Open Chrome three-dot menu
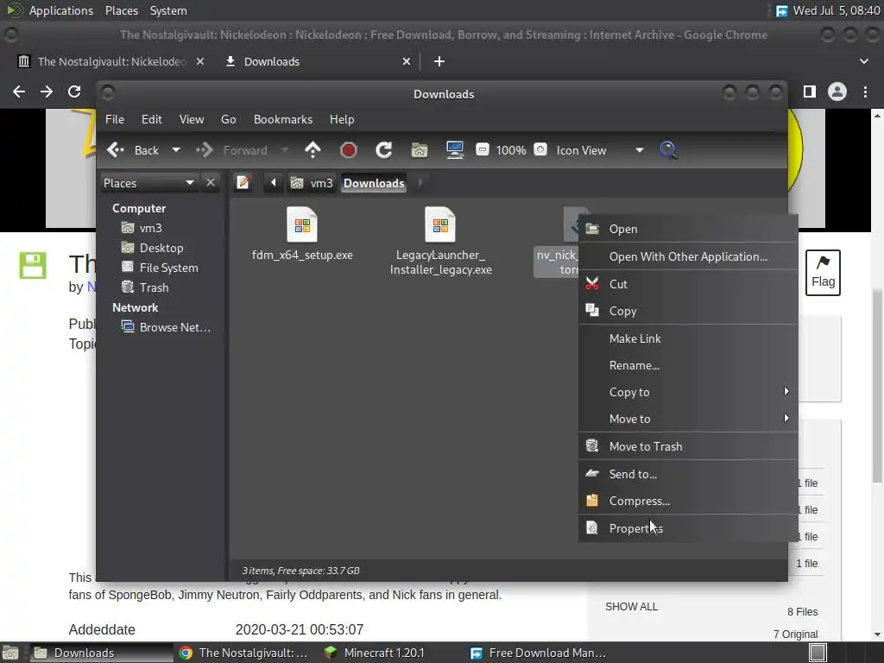Viewport: 884px width, 663px height. (x=865, y=92)
